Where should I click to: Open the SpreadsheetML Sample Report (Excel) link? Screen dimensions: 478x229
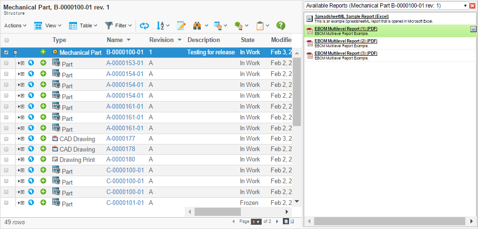(x=351, y=17)
